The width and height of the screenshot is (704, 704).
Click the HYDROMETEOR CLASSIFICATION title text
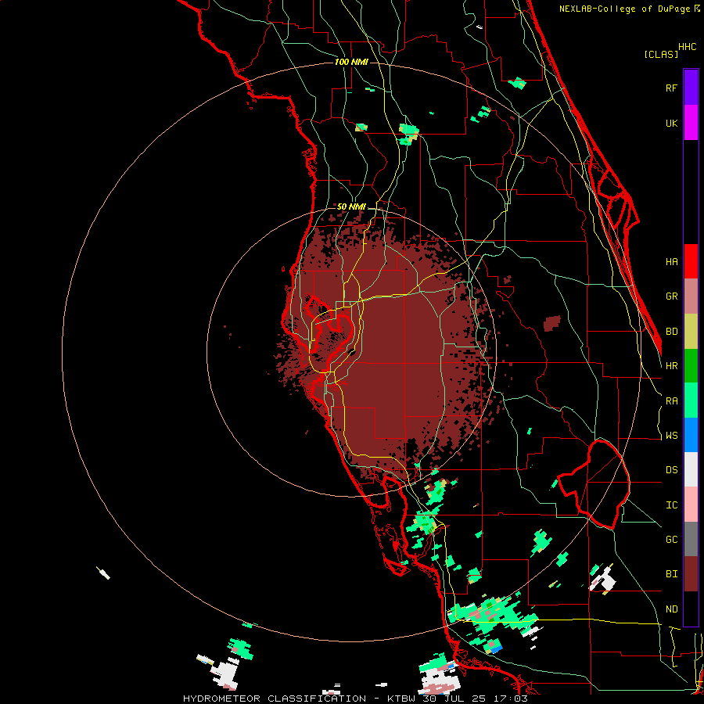point(275,699)
